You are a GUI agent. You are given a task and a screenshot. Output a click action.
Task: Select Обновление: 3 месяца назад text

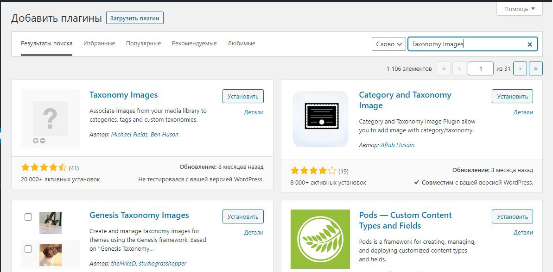493,171
